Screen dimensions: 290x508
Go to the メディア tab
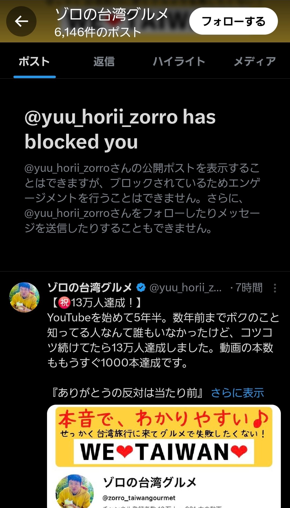(x=255, y=62)
